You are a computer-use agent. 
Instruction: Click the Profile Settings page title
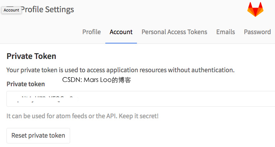tap(47, 10)
